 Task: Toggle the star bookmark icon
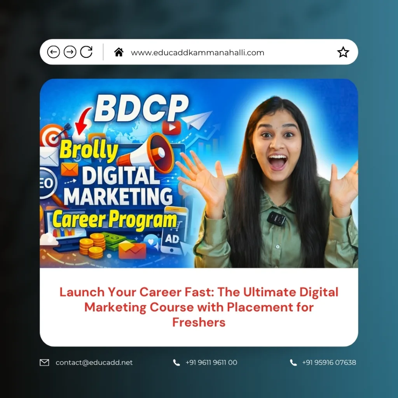pos(343,51)
